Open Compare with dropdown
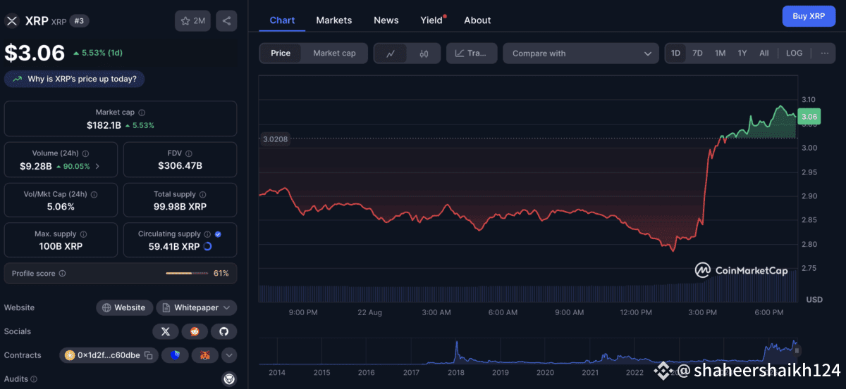 (x=581, y=53)
